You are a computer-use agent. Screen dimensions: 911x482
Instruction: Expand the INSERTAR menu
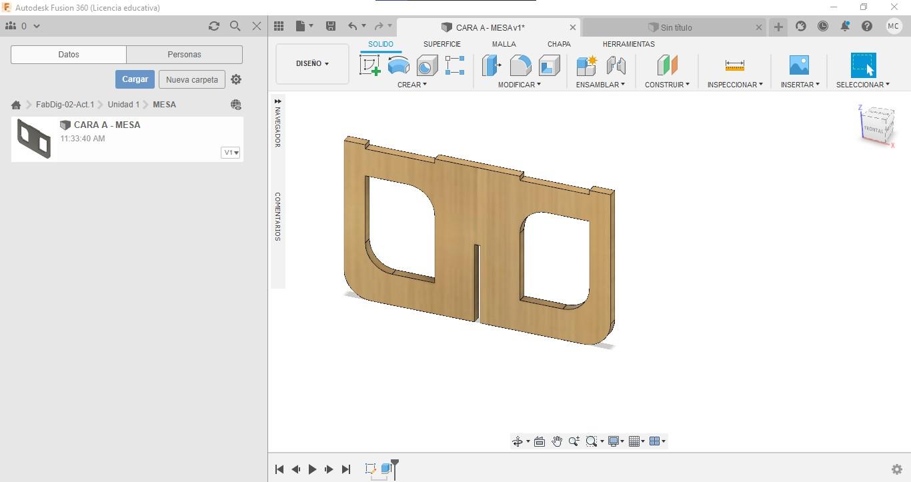pyautogui.click(x=800, y=85)
